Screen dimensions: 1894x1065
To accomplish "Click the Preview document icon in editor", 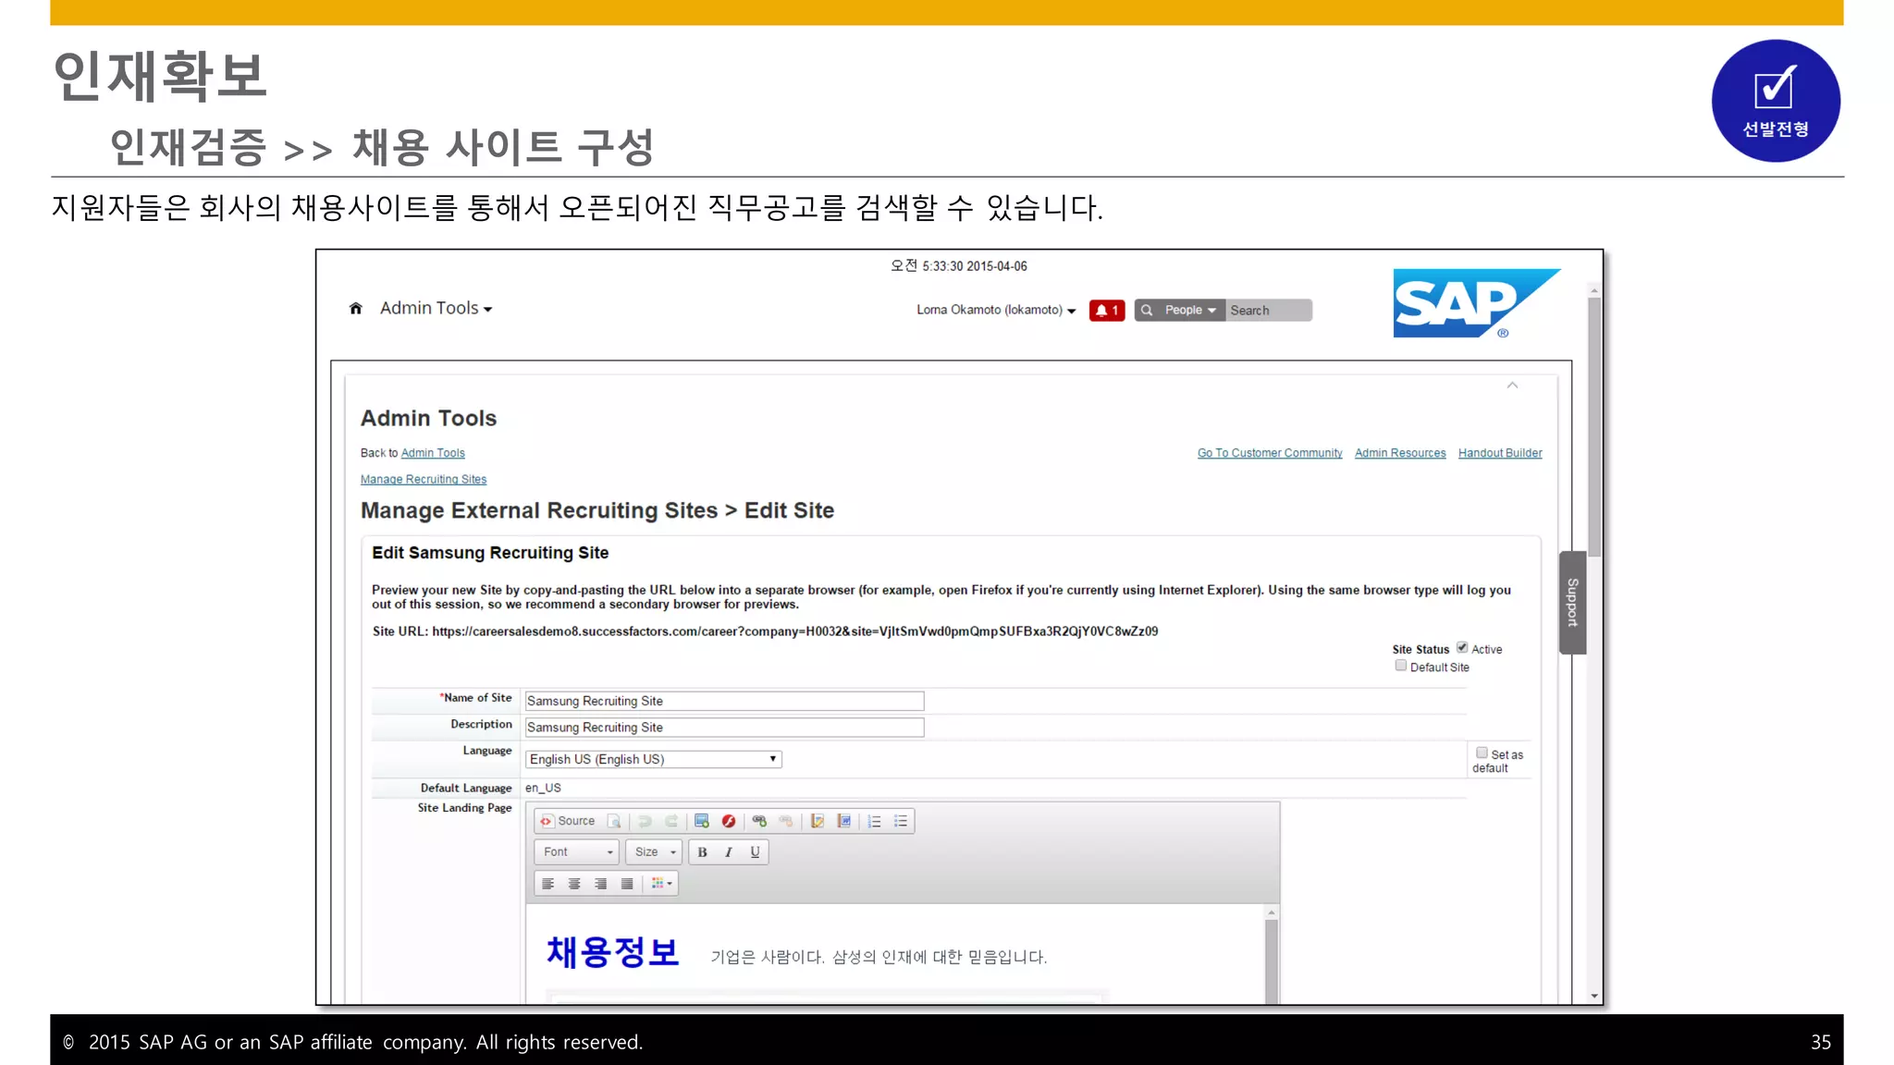I will [x=614, y=821].
